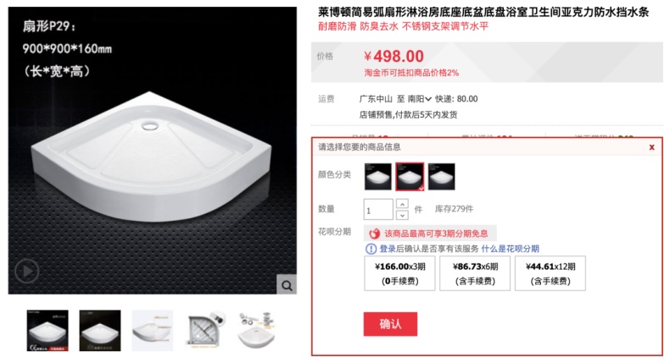The image size is (670, 363).
Task: Click the Huabei installment logo icon
Action: [375, 234]
